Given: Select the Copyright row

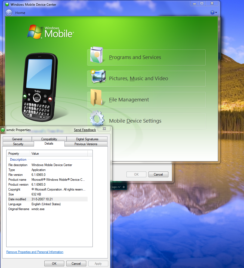Looking at the screenshot, I should click(x=48, y=189).
